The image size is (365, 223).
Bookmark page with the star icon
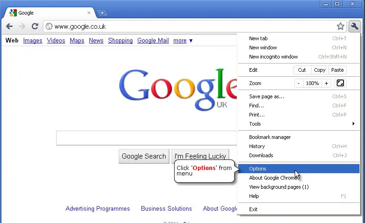pyautogui.click(x=340, y=26)
